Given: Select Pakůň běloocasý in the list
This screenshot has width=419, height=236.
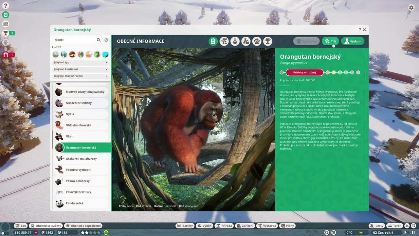Looking at the screenshot, I should point(81,181).
